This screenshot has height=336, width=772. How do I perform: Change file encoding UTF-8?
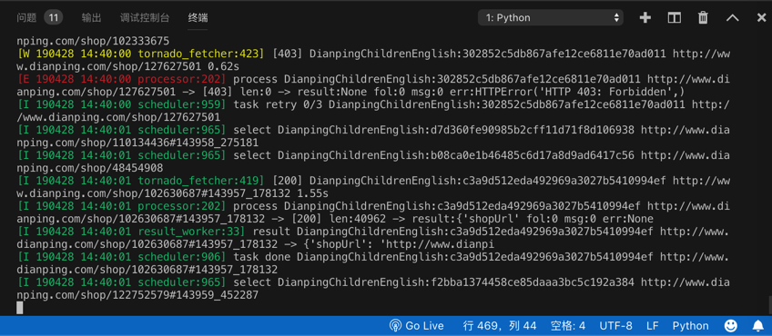[x=615, y=326]
